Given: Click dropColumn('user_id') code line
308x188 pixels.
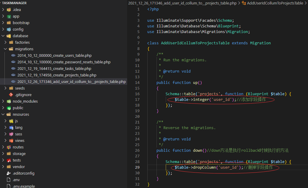Looking at the screenshot, I should [224, 167].
